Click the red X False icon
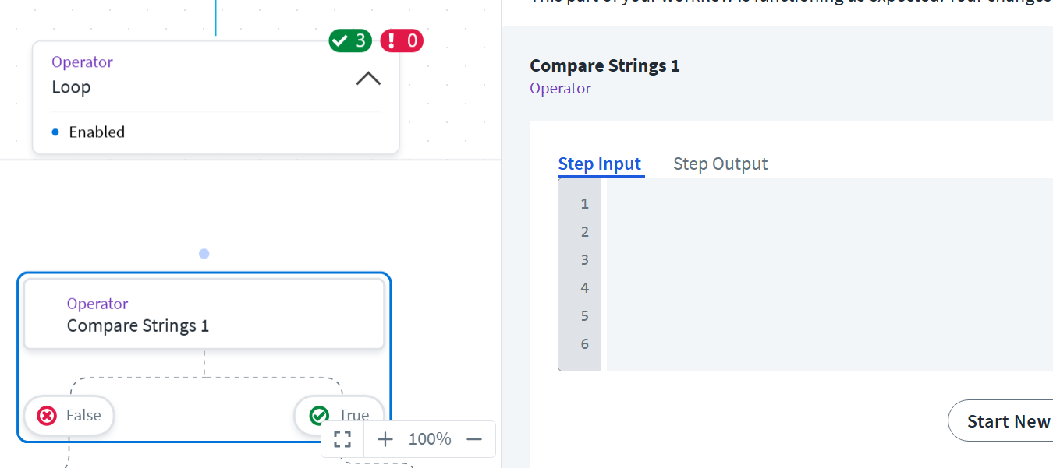This screenshot has width=1053, height=468. click(48, 415)
